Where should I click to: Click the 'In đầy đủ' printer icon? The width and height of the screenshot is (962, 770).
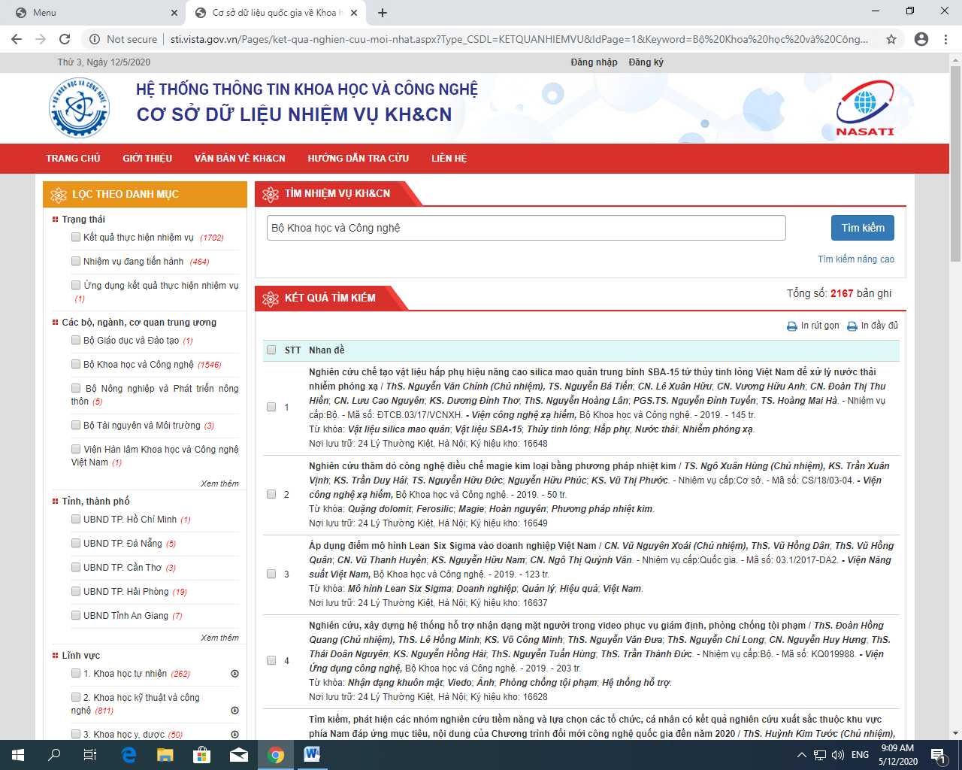(852, 326)
